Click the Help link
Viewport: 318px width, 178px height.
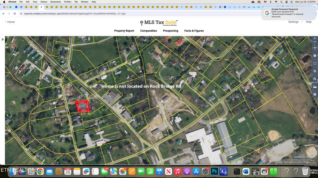pos(308,22)
